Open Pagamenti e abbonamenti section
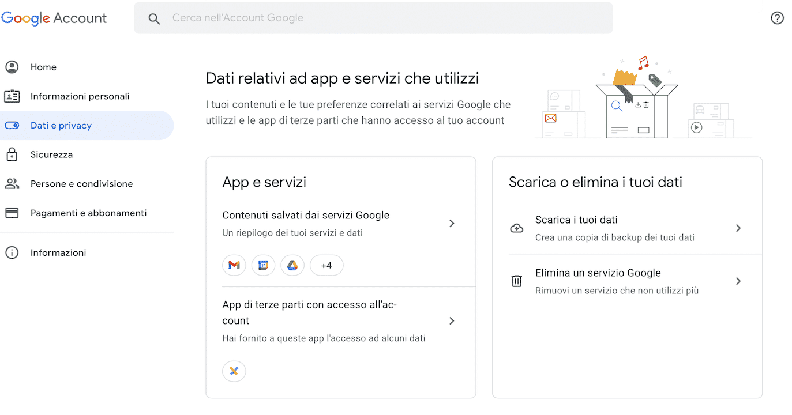The width and height of the screenshot is (792, 415). coord(87,213)
